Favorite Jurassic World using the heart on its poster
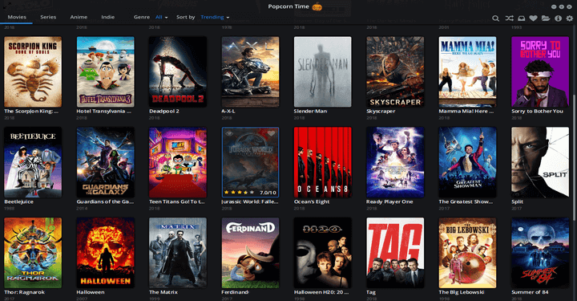Screen dimensions: 577x301 [271, 133]
